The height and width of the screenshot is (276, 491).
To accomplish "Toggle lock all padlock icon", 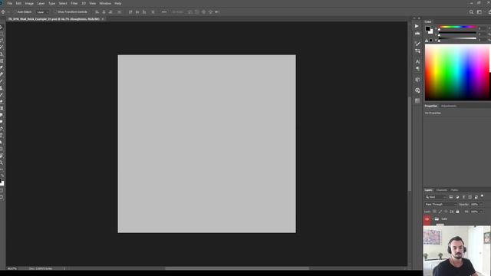I will pos(457,212).
